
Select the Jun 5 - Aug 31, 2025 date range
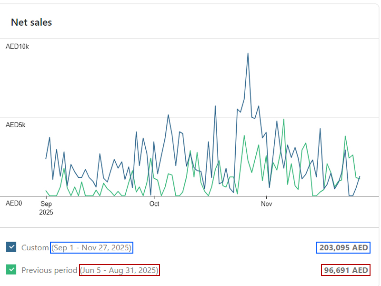tap(119, 270)
